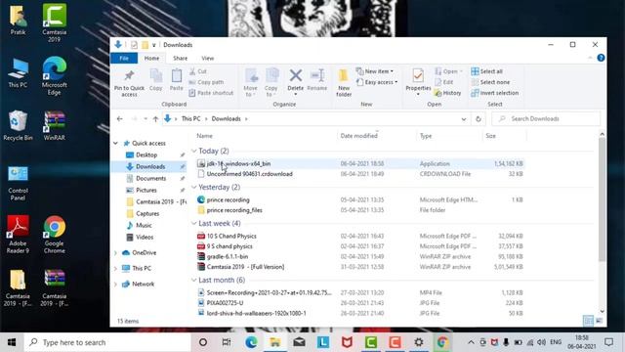Screen dimensions: 625x352
Task: Click History in Open group
Action: [x=447, y=93]
